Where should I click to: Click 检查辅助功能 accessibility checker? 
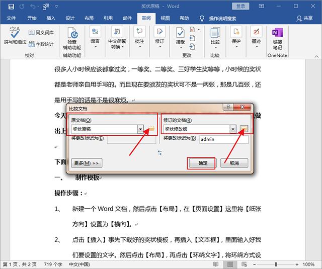coord(72,38)
